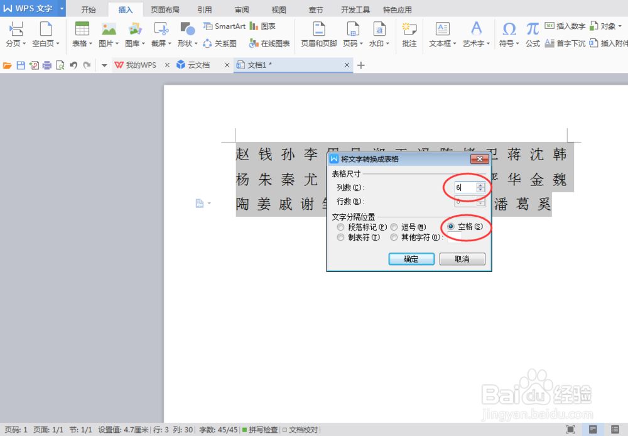This screenshot has width=628, height=436.
Task: Expand the 图片 dropdown arrow
Action: tap(117, 44)
